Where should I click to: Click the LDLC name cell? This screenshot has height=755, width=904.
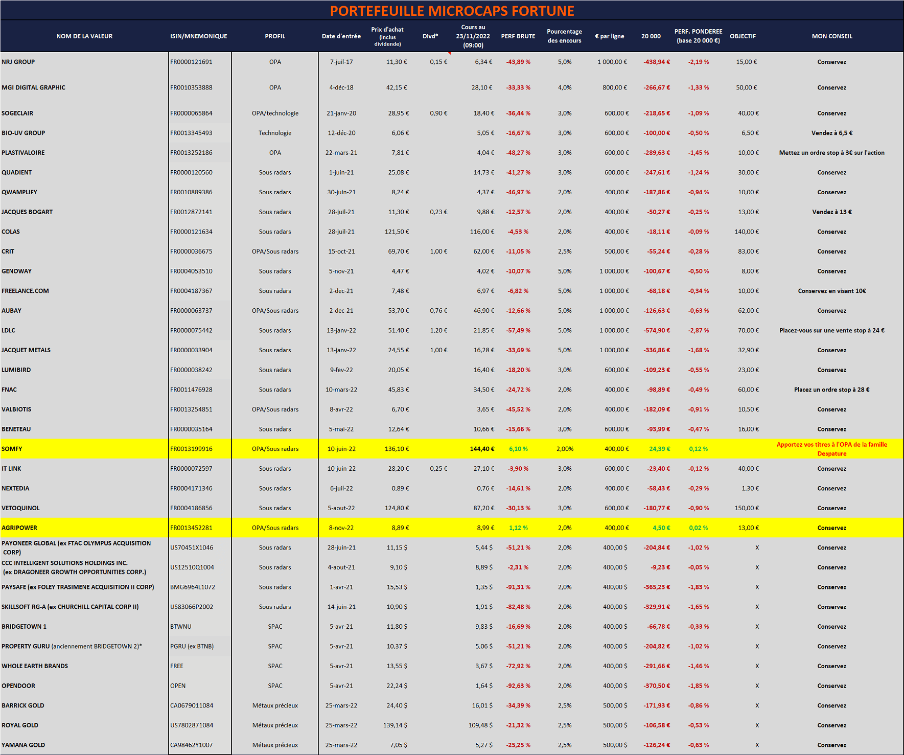(x=8, y=331)
